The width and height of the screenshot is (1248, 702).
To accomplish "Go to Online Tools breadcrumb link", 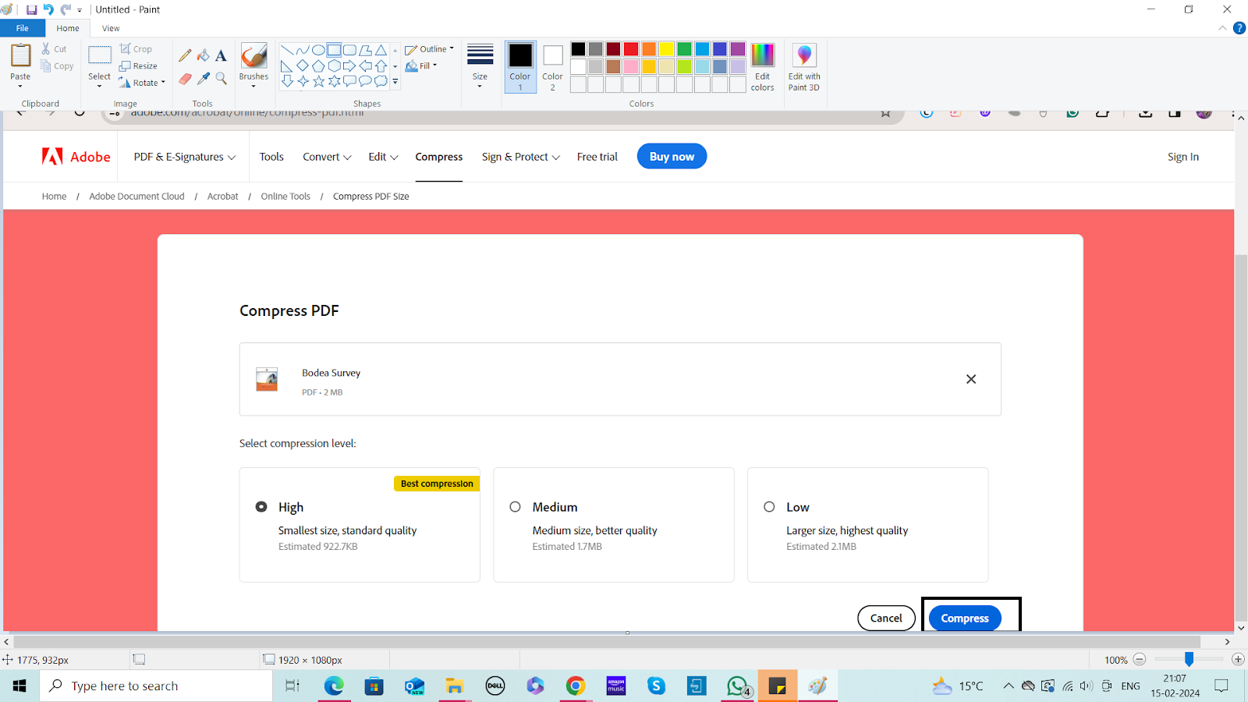I will click(x=285, y=197).
